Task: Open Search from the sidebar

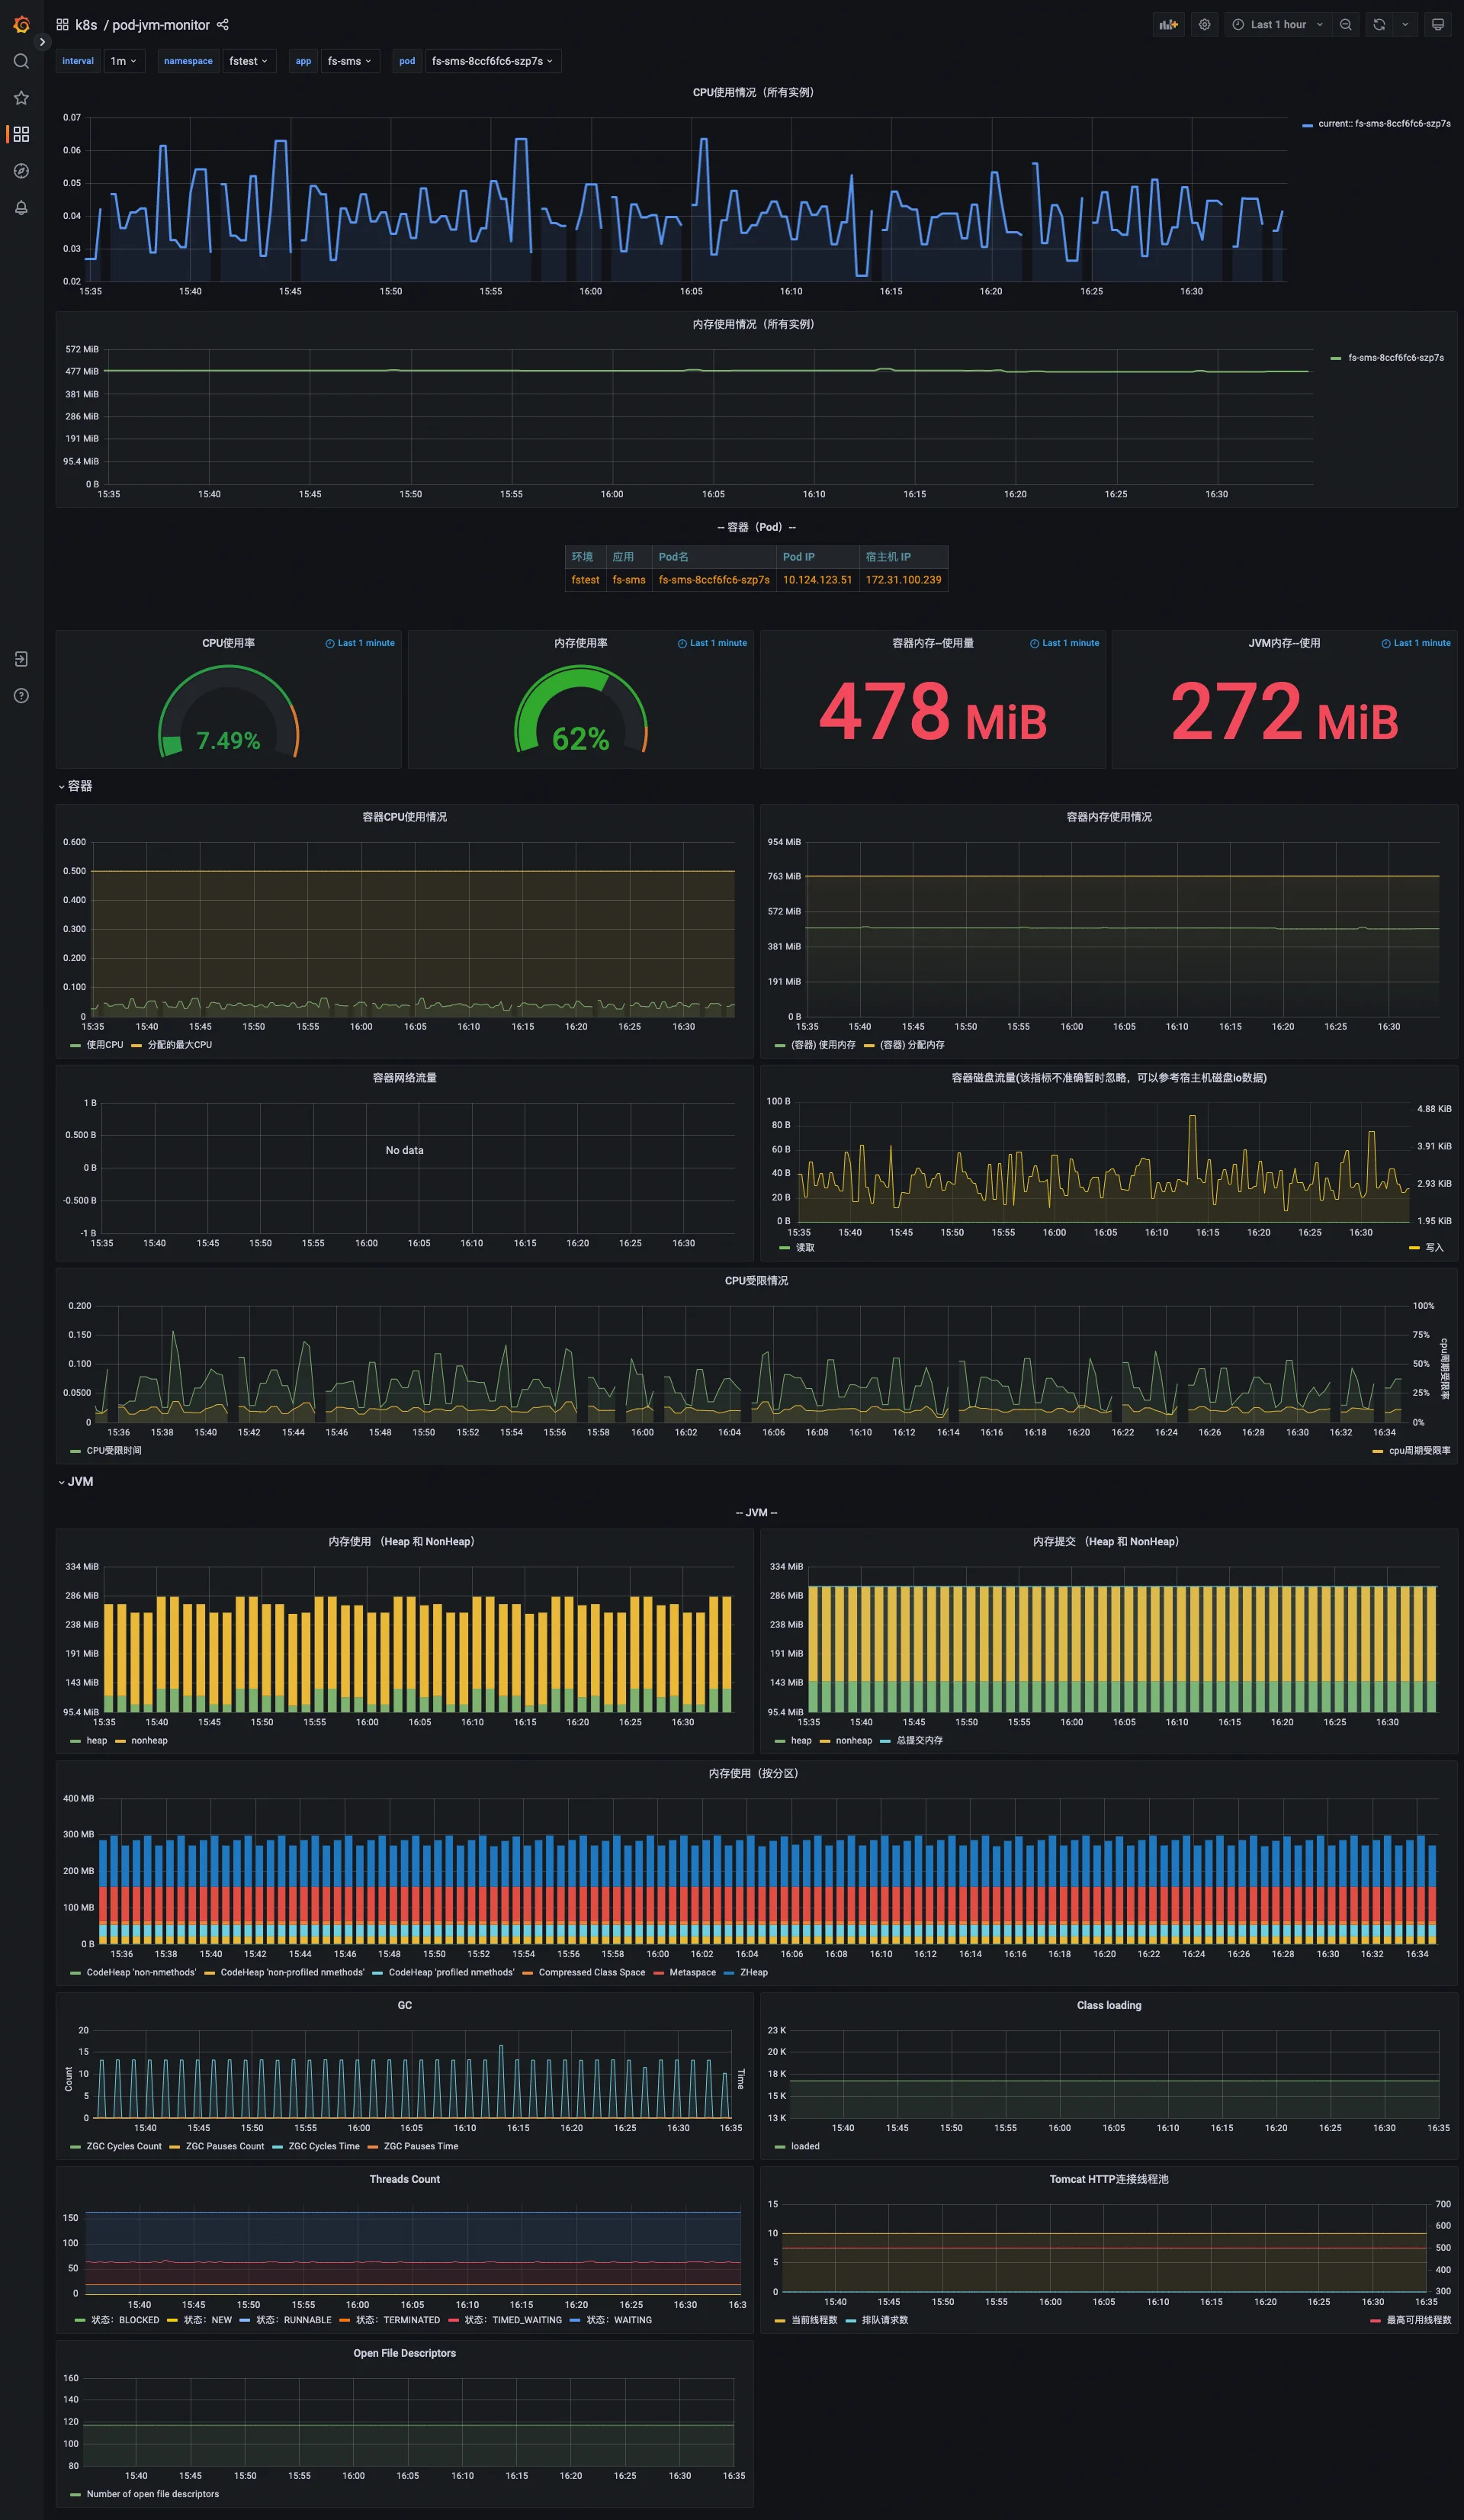Action: [x=21, y=61]
